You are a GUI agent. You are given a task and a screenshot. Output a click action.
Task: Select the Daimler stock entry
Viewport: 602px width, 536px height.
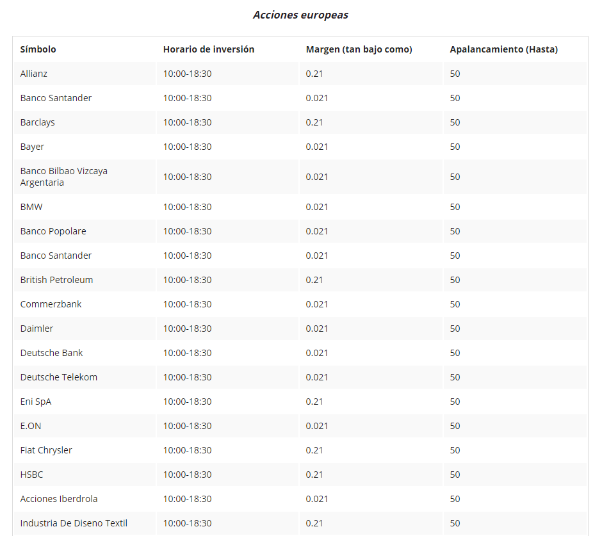[x=37, y=329]
